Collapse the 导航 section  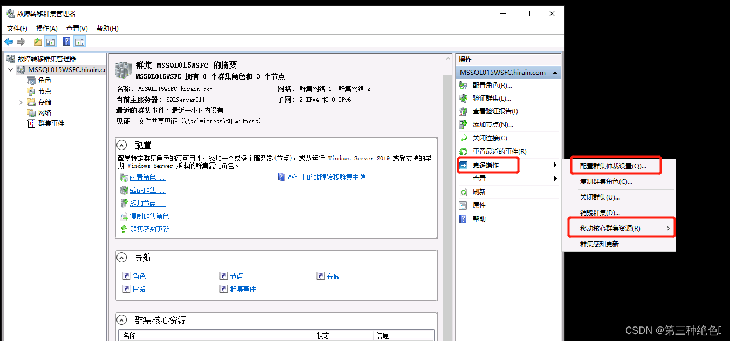(122, 258)
